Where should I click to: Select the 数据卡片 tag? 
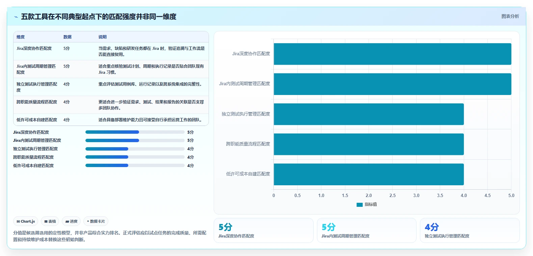(x=96, y=221)
